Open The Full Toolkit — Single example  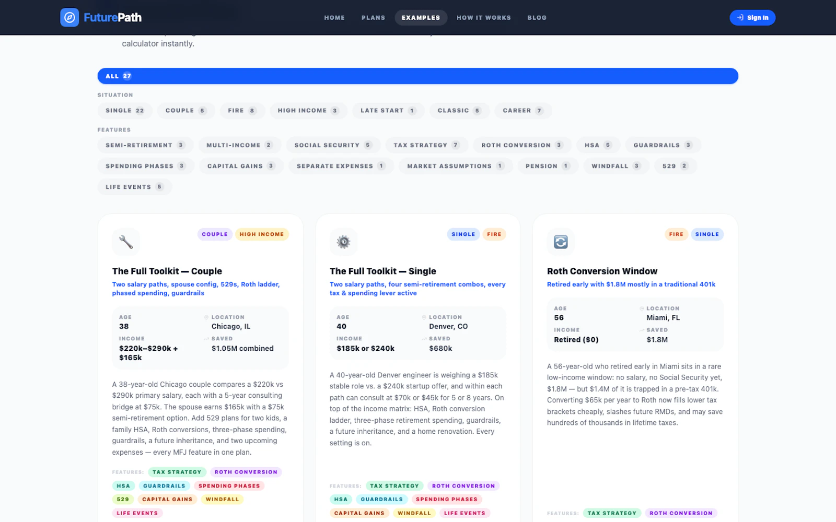[x=383, y=271]
